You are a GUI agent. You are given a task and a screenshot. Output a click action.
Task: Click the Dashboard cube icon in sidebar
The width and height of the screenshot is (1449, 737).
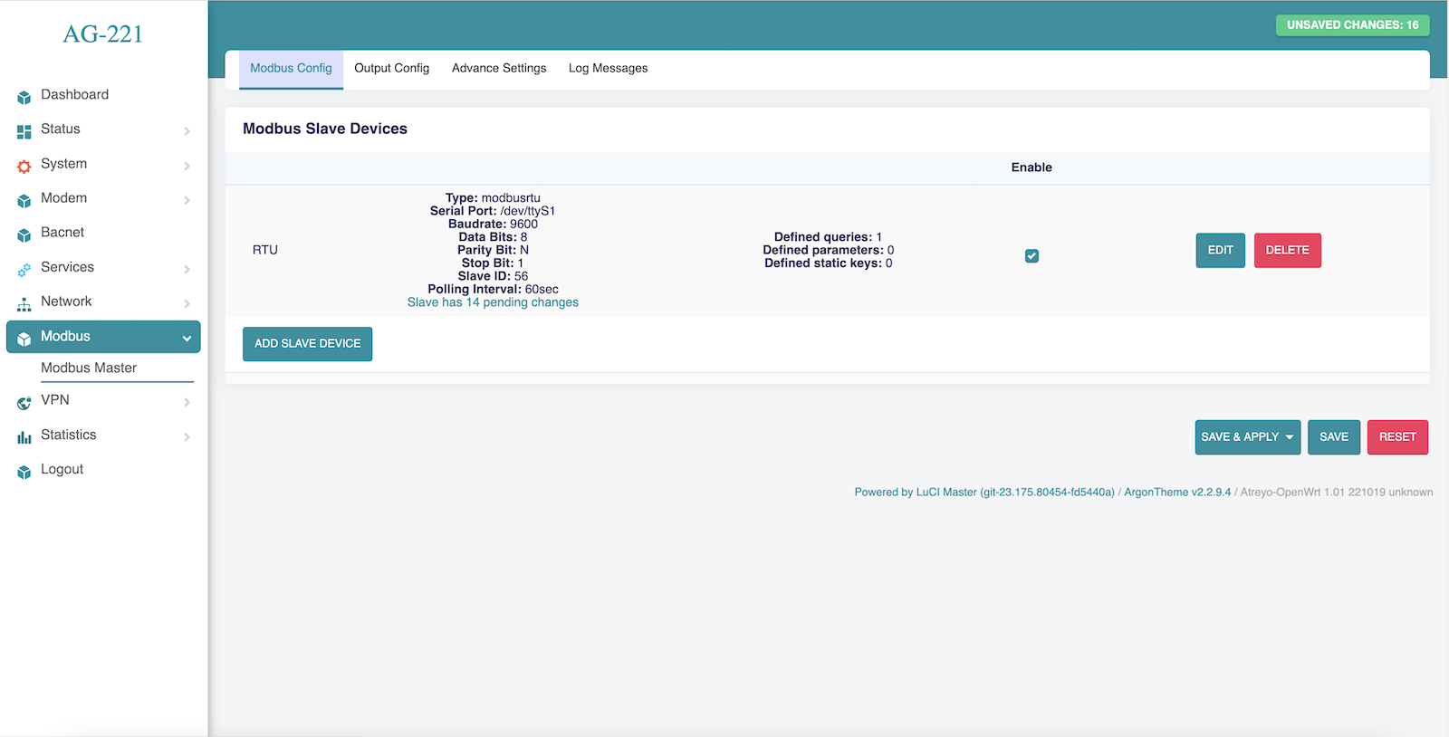pos(24,97)
